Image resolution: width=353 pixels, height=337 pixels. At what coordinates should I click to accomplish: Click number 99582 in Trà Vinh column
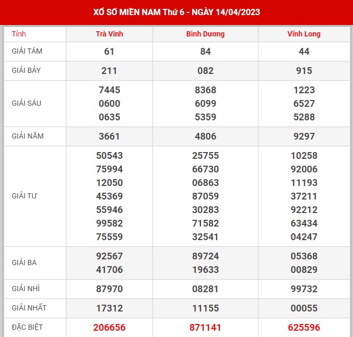point(110,223)
